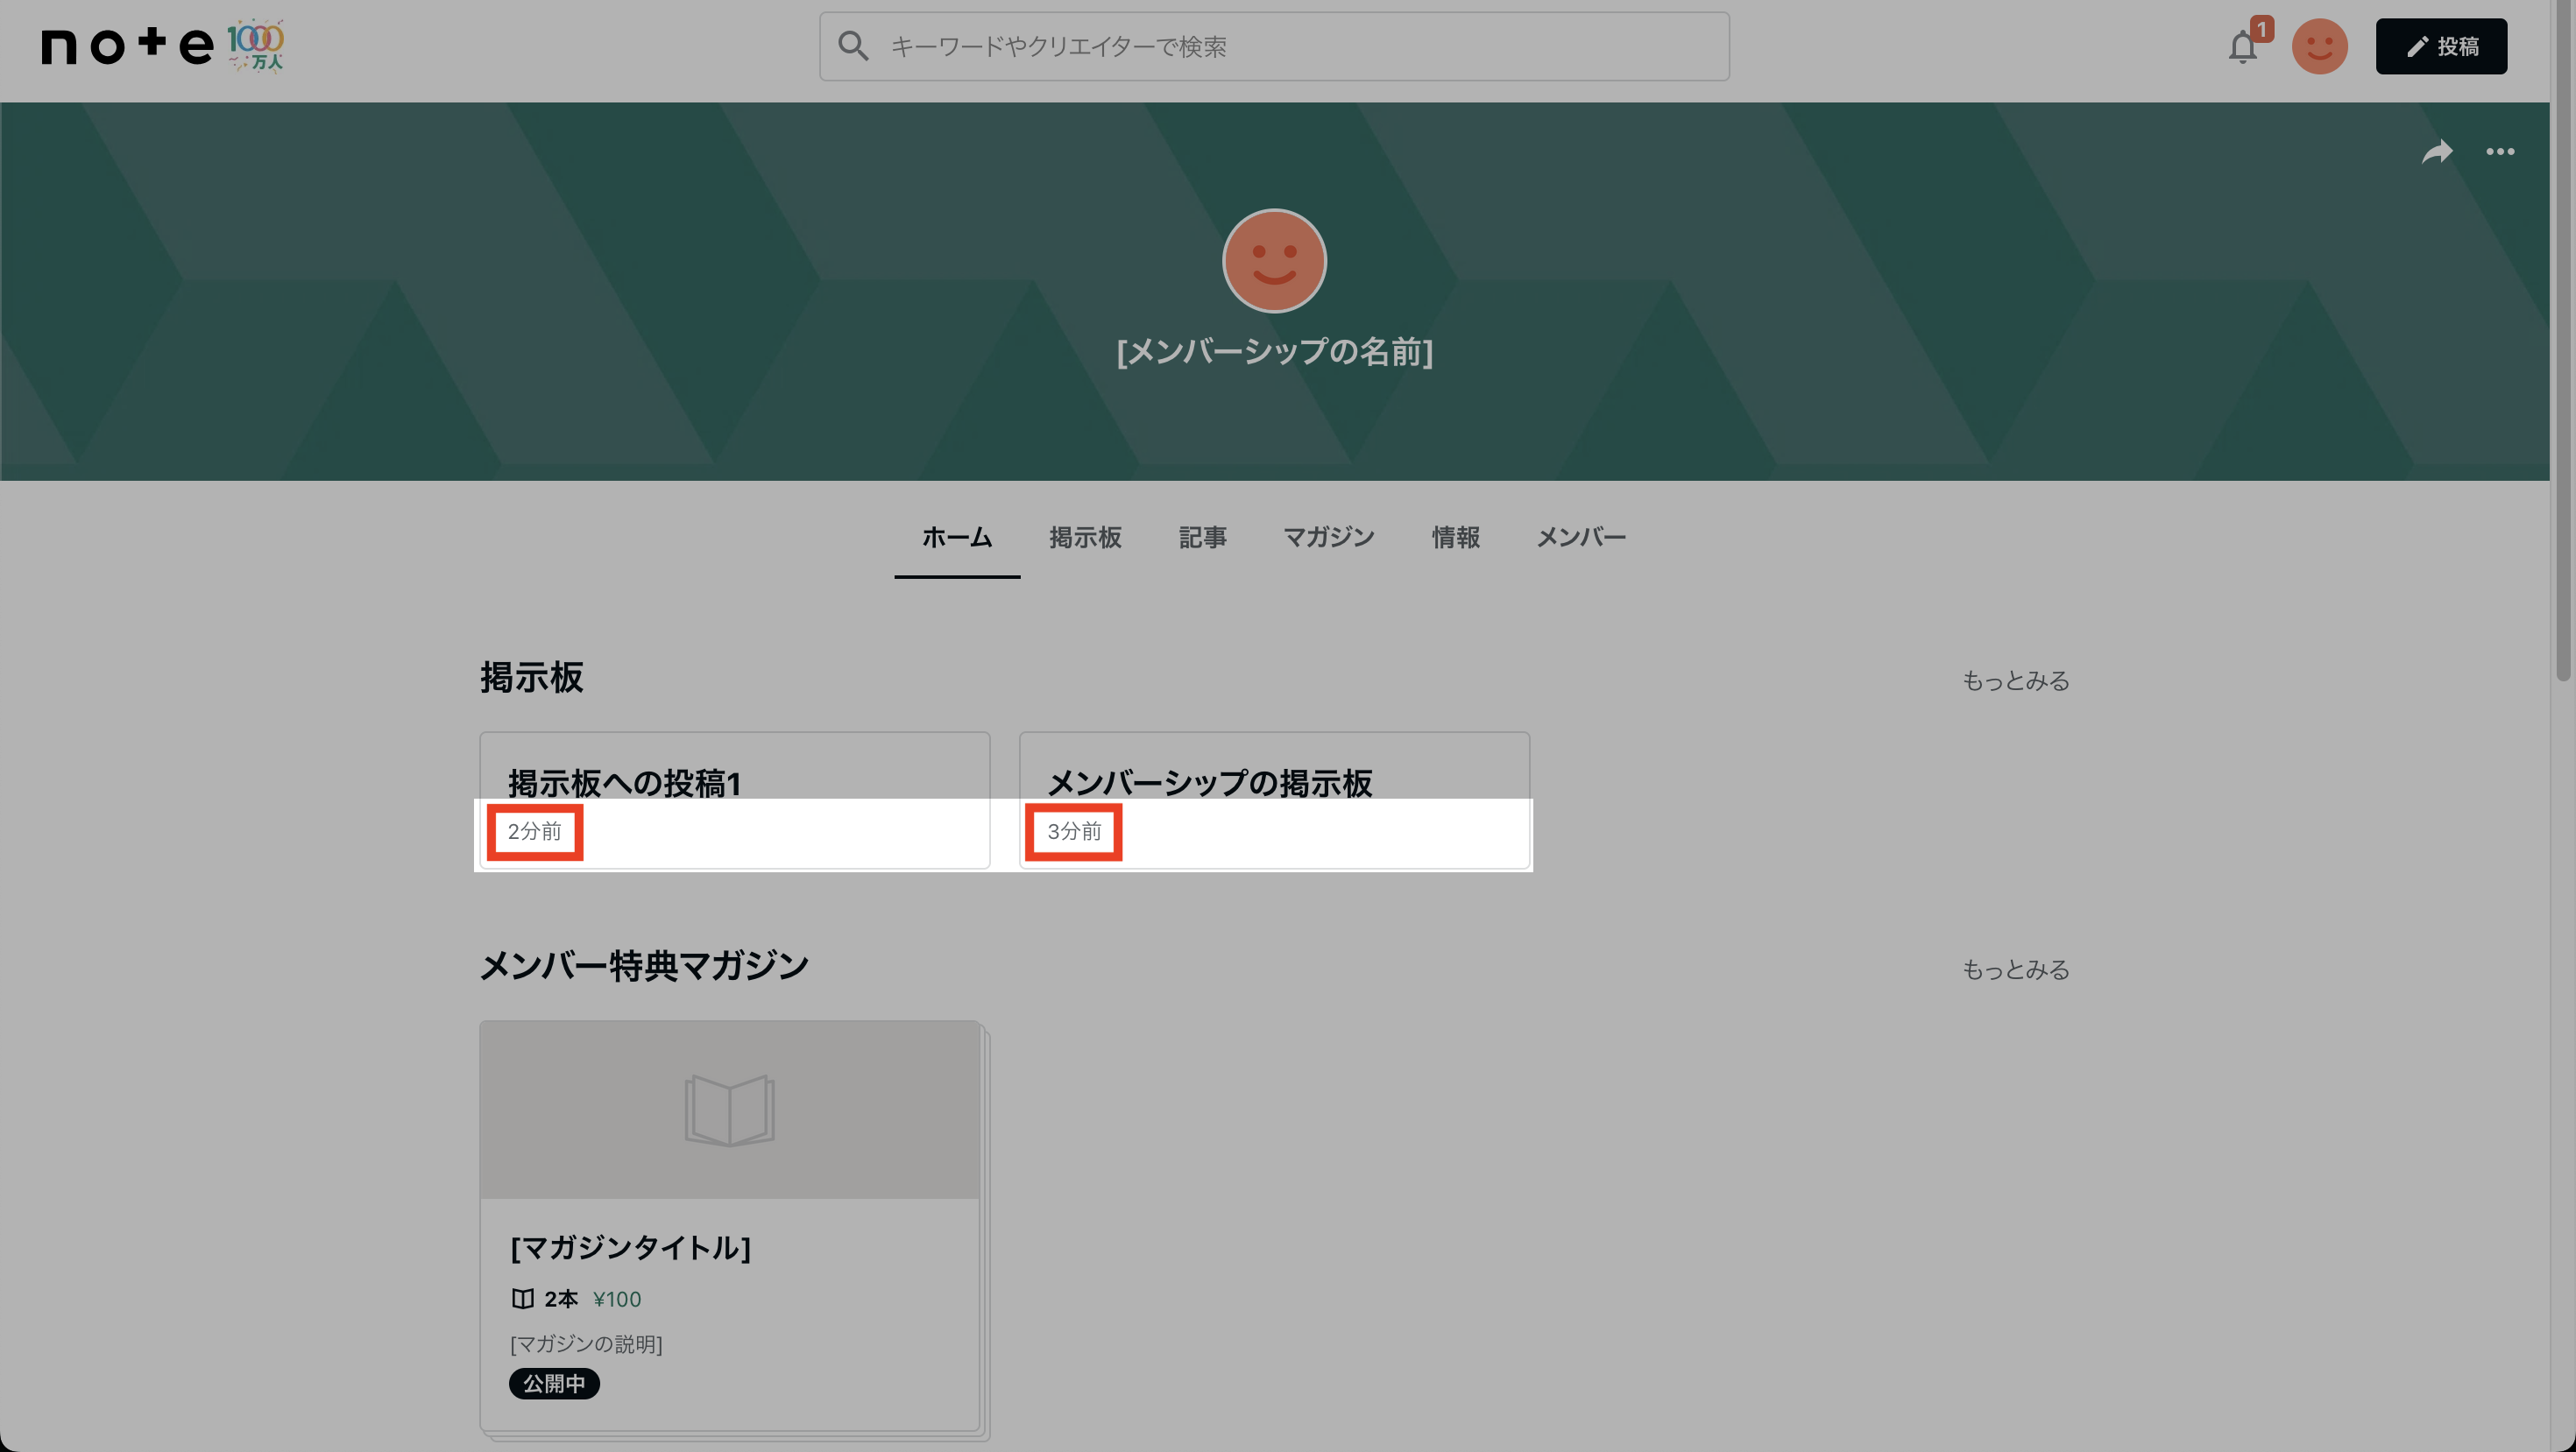Open the マガジン tab
2576x1452 pixels.
tap(1329, 538)
